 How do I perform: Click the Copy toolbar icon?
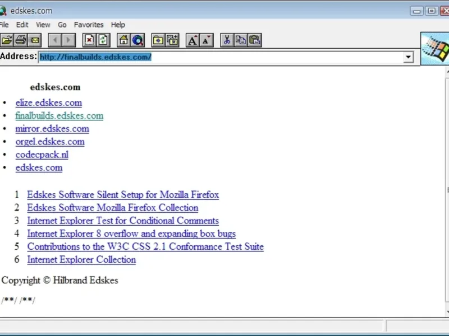click(x=241, y=40)
